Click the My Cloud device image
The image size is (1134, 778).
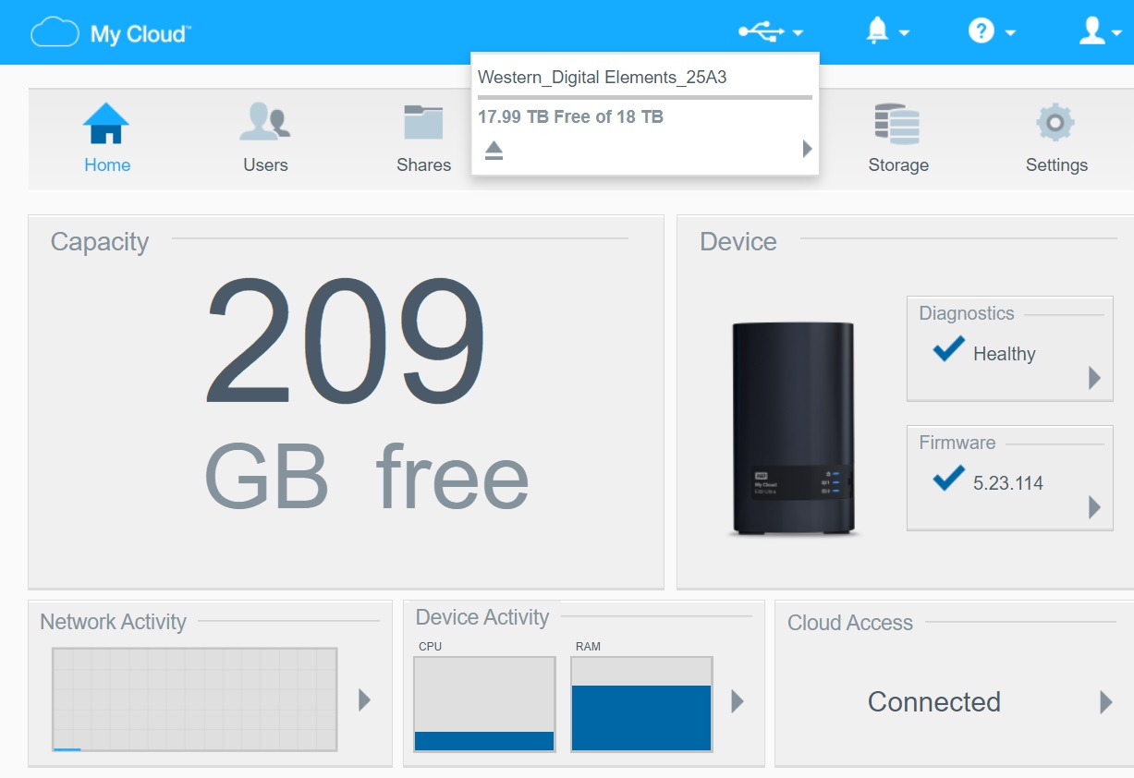(x=793, y=427)
